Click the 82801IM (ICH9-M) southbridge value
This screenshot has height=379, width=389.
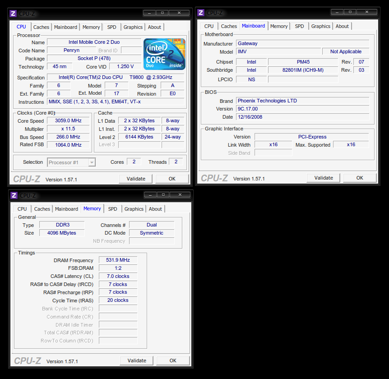[303, 70]
